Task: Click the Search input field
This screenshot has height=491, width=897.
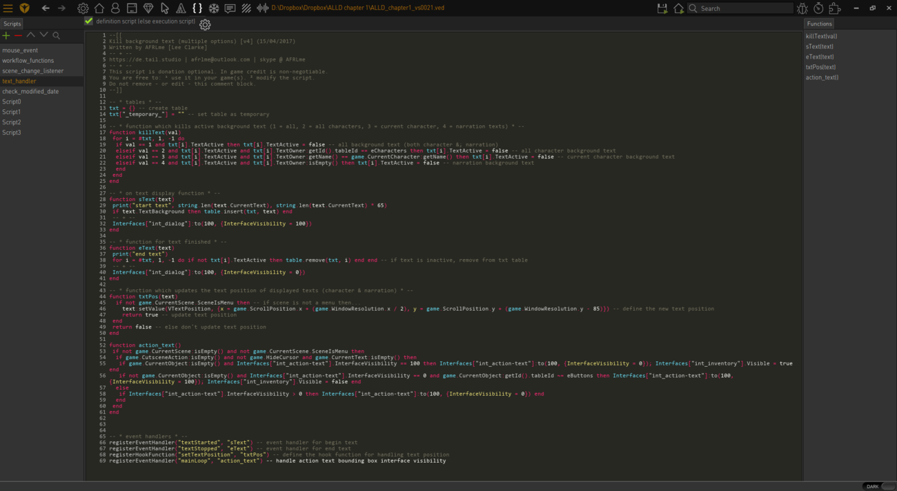Action: [745, 8]
